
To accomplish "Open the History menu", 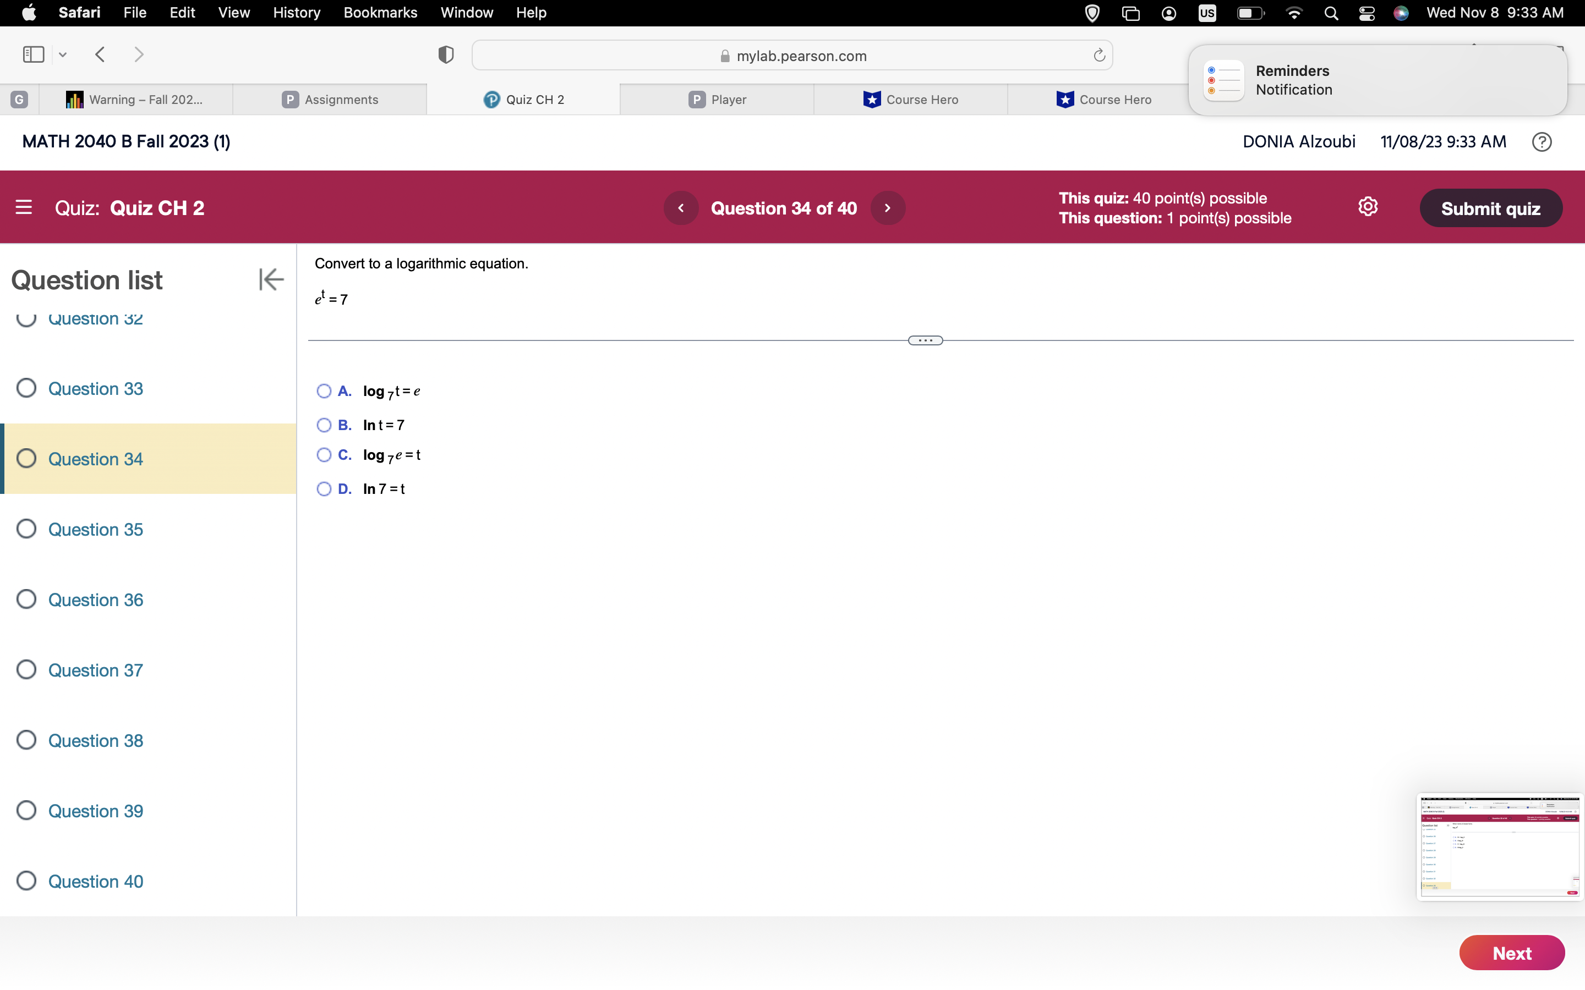I will pos(296,13).
